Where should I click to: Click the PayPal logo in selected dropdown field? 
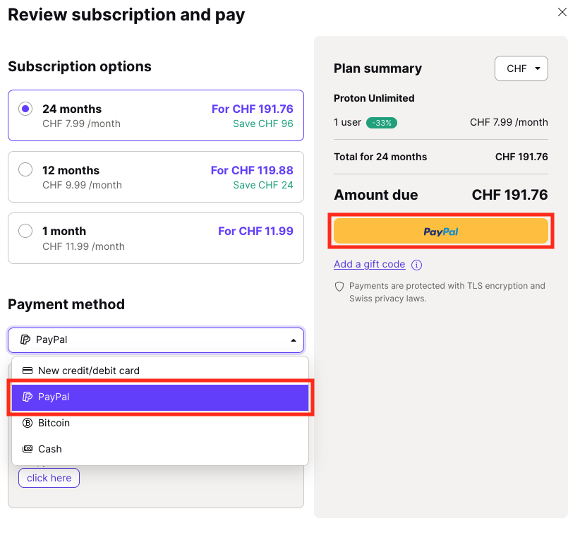25,340
